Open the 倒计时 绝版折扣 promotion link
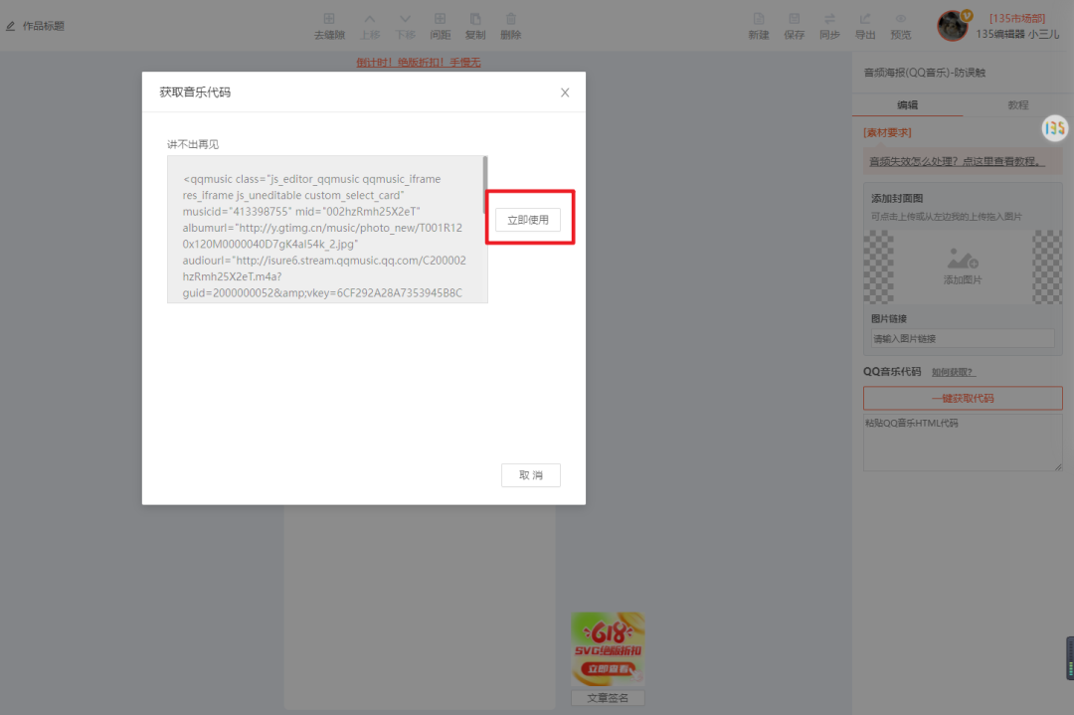The width and height of the screenshot is (1074, 715). click(419, 63)
